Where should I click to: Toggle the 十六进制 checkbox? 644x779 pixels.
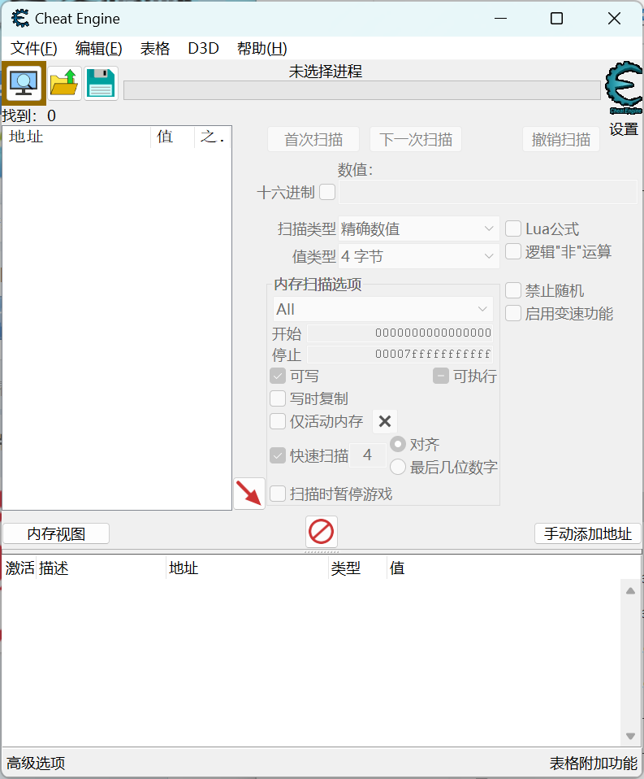tap(327, 192)
